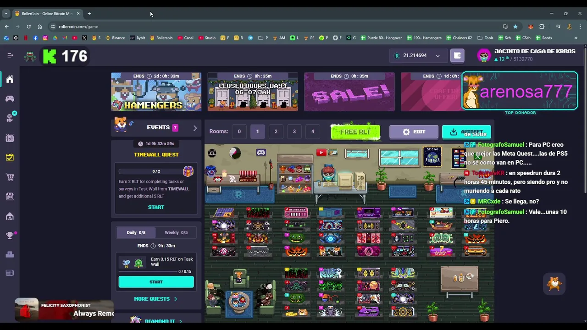Open the Closed Doors Day 1 event banner

point(253,92)
